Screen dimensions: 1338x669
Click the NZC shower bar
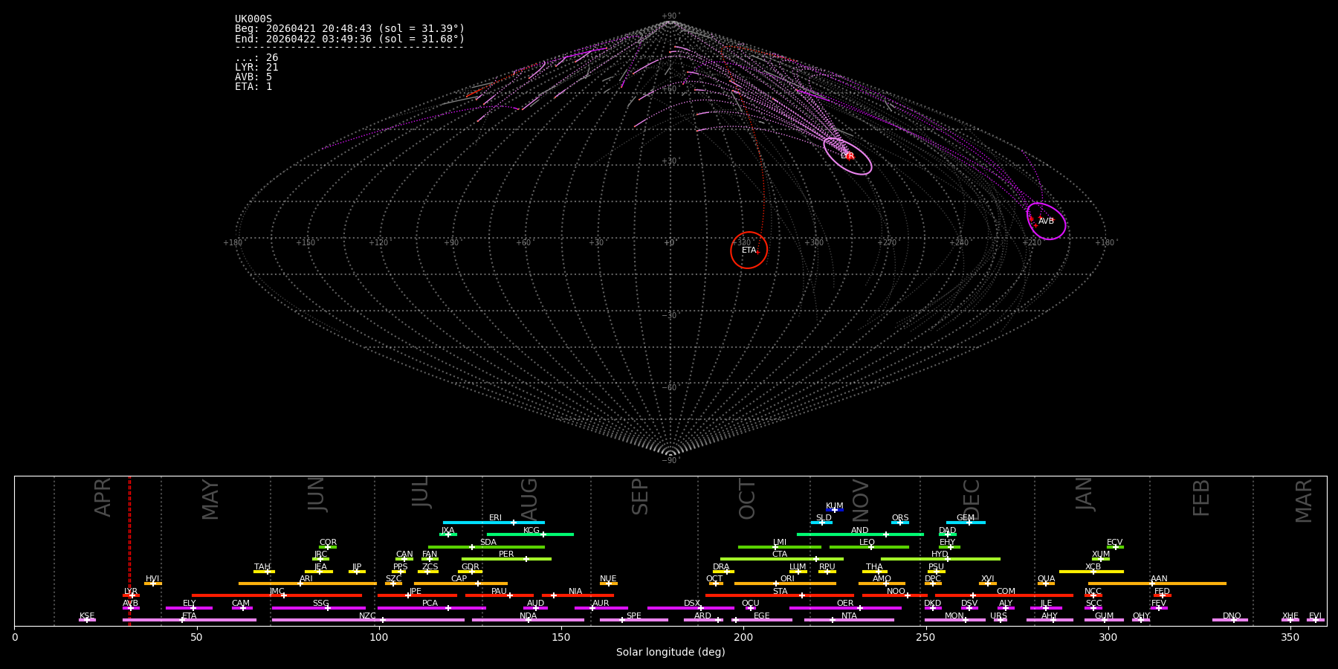pos(368,620)
